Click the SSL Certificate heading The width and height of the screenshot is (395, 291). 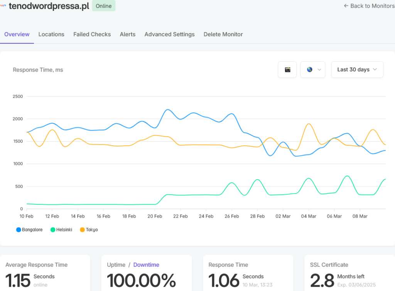329,265
